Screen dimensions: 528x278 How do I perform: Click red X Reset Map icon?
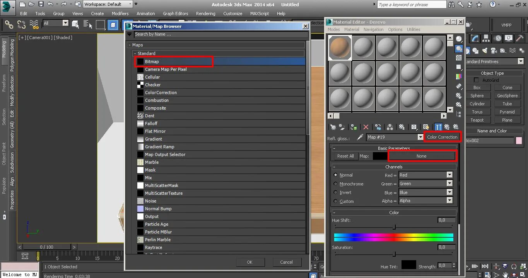[366, 127]
